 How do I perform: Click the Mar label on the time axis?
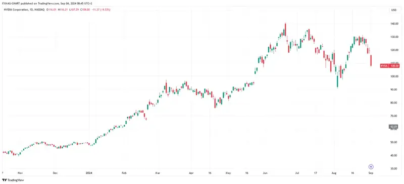click(x=158, y=173)
